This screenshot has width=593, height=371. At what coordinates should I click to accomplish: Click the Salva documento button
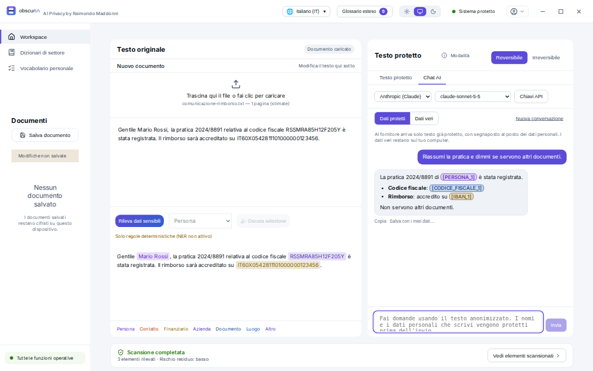click(x=45, y=135)
